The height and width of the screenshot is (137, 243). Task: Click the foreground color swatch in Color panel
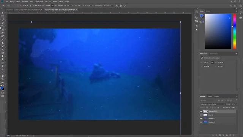tap(201, 15)
